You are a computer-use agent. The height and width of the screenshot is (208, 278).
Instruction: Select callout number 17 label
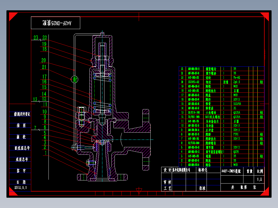pos(44,77)
